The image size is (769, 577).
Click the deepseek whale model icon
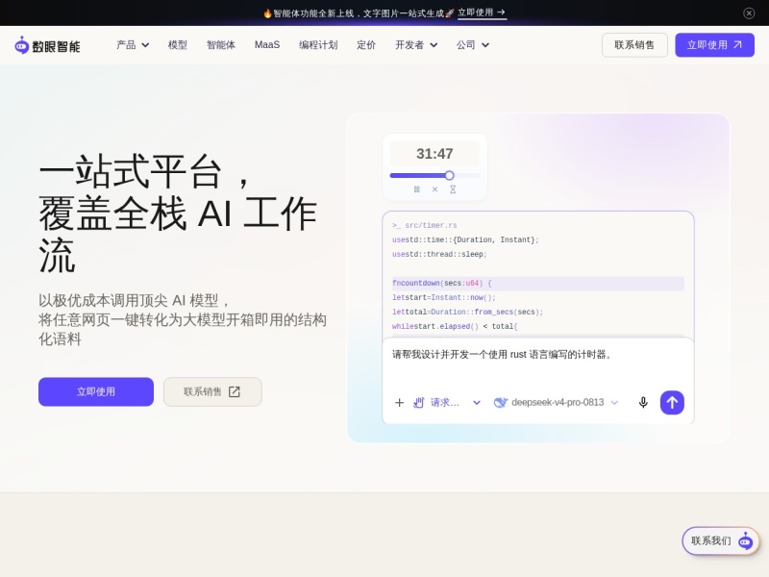click(x=500, y=403)
